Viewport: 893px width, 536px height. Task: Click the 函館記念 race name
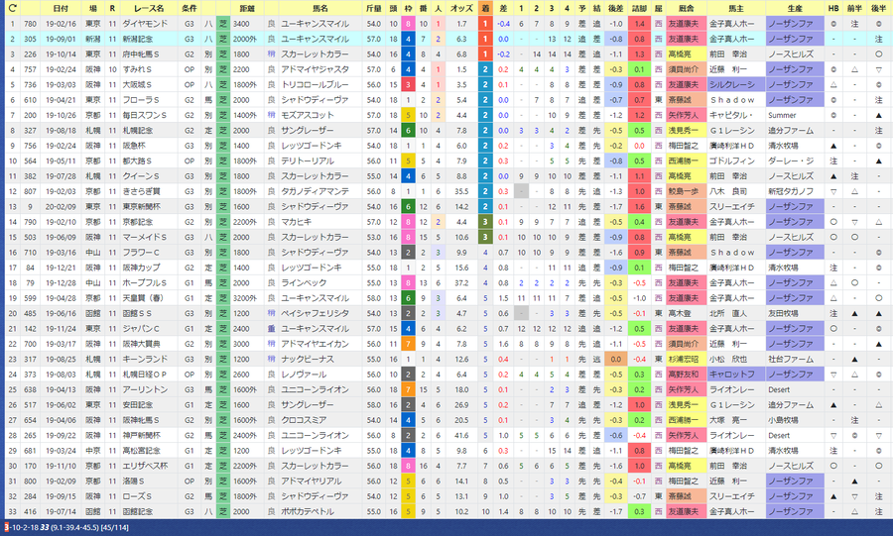(x=138, y=511)
